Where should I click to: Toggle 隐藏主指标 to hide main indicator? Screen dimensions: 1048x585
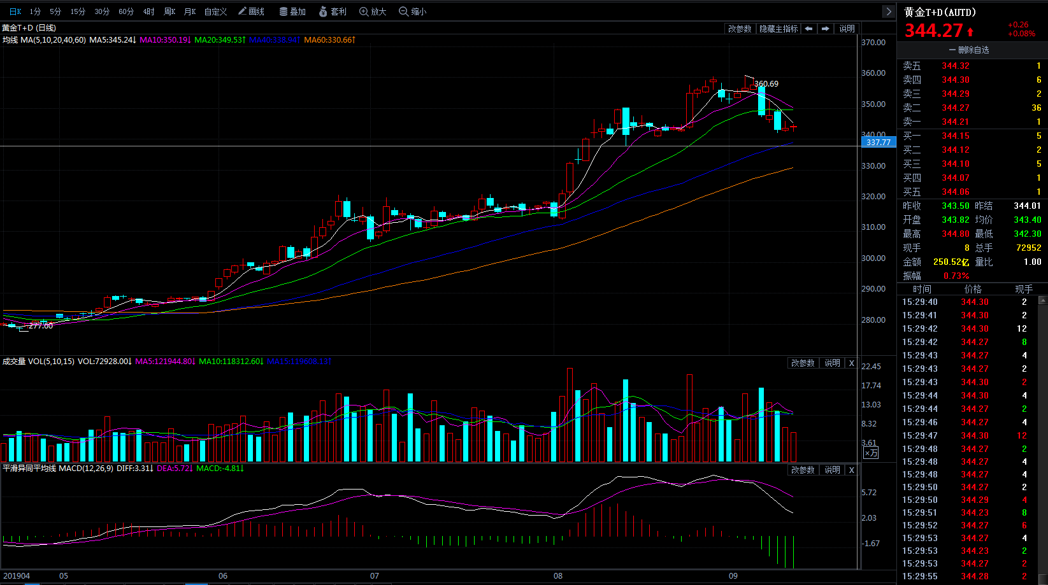779,29
